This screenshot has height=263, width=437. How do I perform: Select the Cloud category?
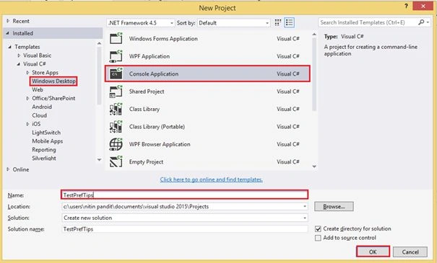point(39,115)
